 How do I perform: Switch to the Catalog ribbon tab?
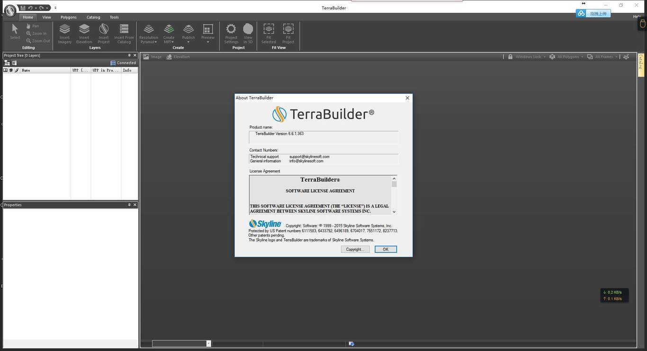(x=93, y=17)
